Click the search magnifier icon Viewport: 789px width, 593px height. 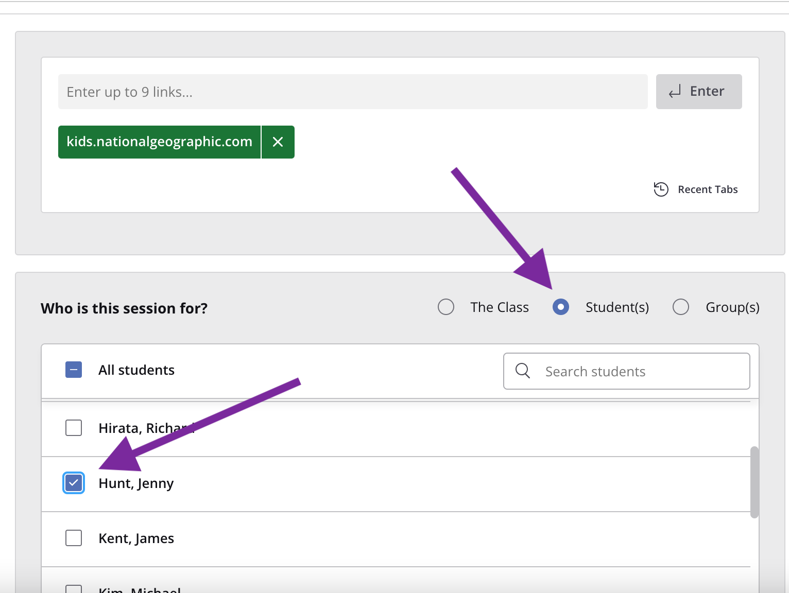tap(522, 371)
